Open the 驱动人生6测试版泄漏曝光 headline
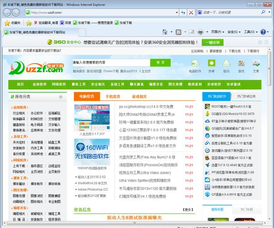The width and height of the screenshot is (274, 228). click(134, 218)
